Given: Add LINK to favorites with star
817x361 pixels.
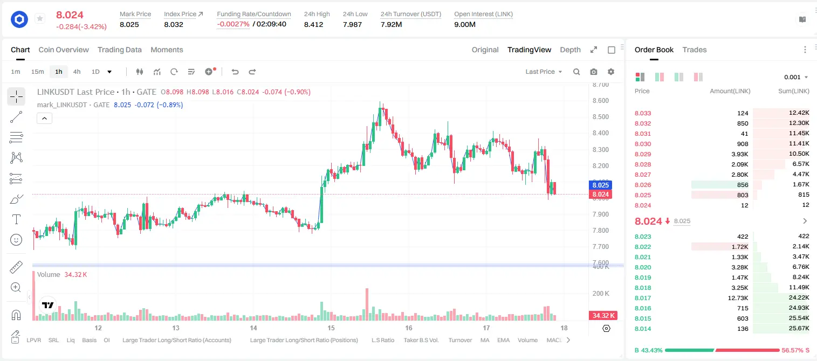Looking at the screenshot, I should point(39,19).
